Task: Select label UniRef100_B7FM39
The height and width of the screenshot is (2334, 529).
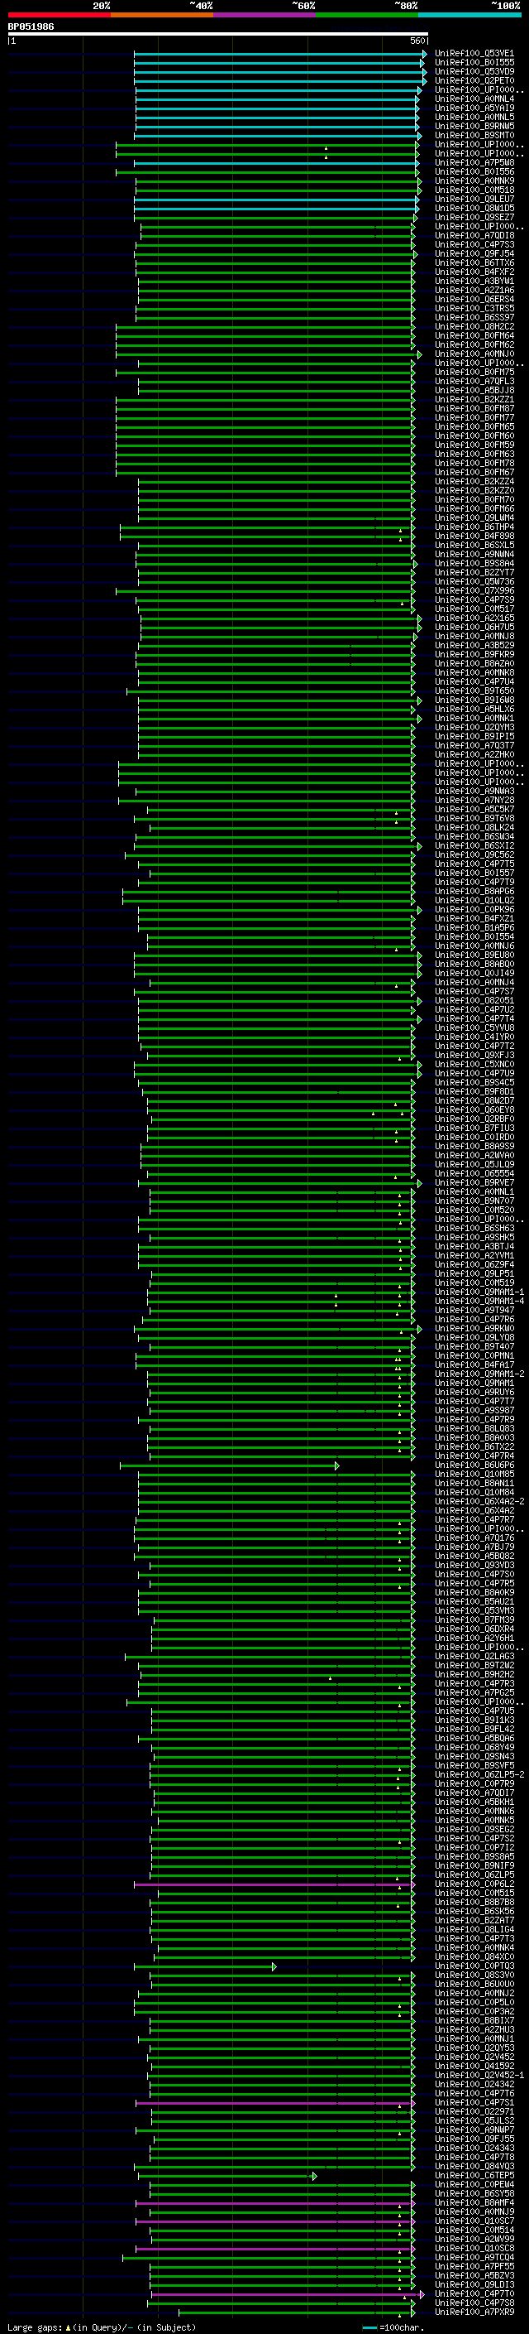Action: (x=474, y=1620)
